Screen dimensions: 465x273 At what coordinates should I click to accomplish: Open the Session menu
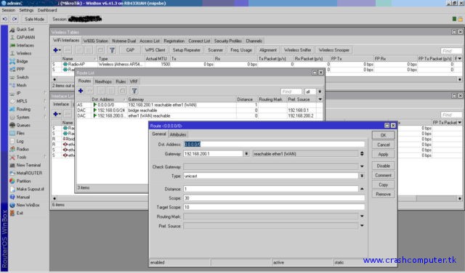(8, 10)
